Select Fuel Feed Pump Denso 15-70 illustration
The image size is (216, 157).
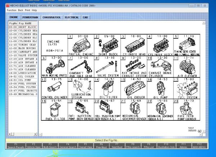coord(187,110)
